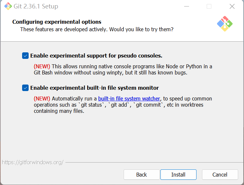Click the "Enable experimental built-in file system monitor" label
The height and width of the screenshot is (185, 244).
[x=94, y=88]
